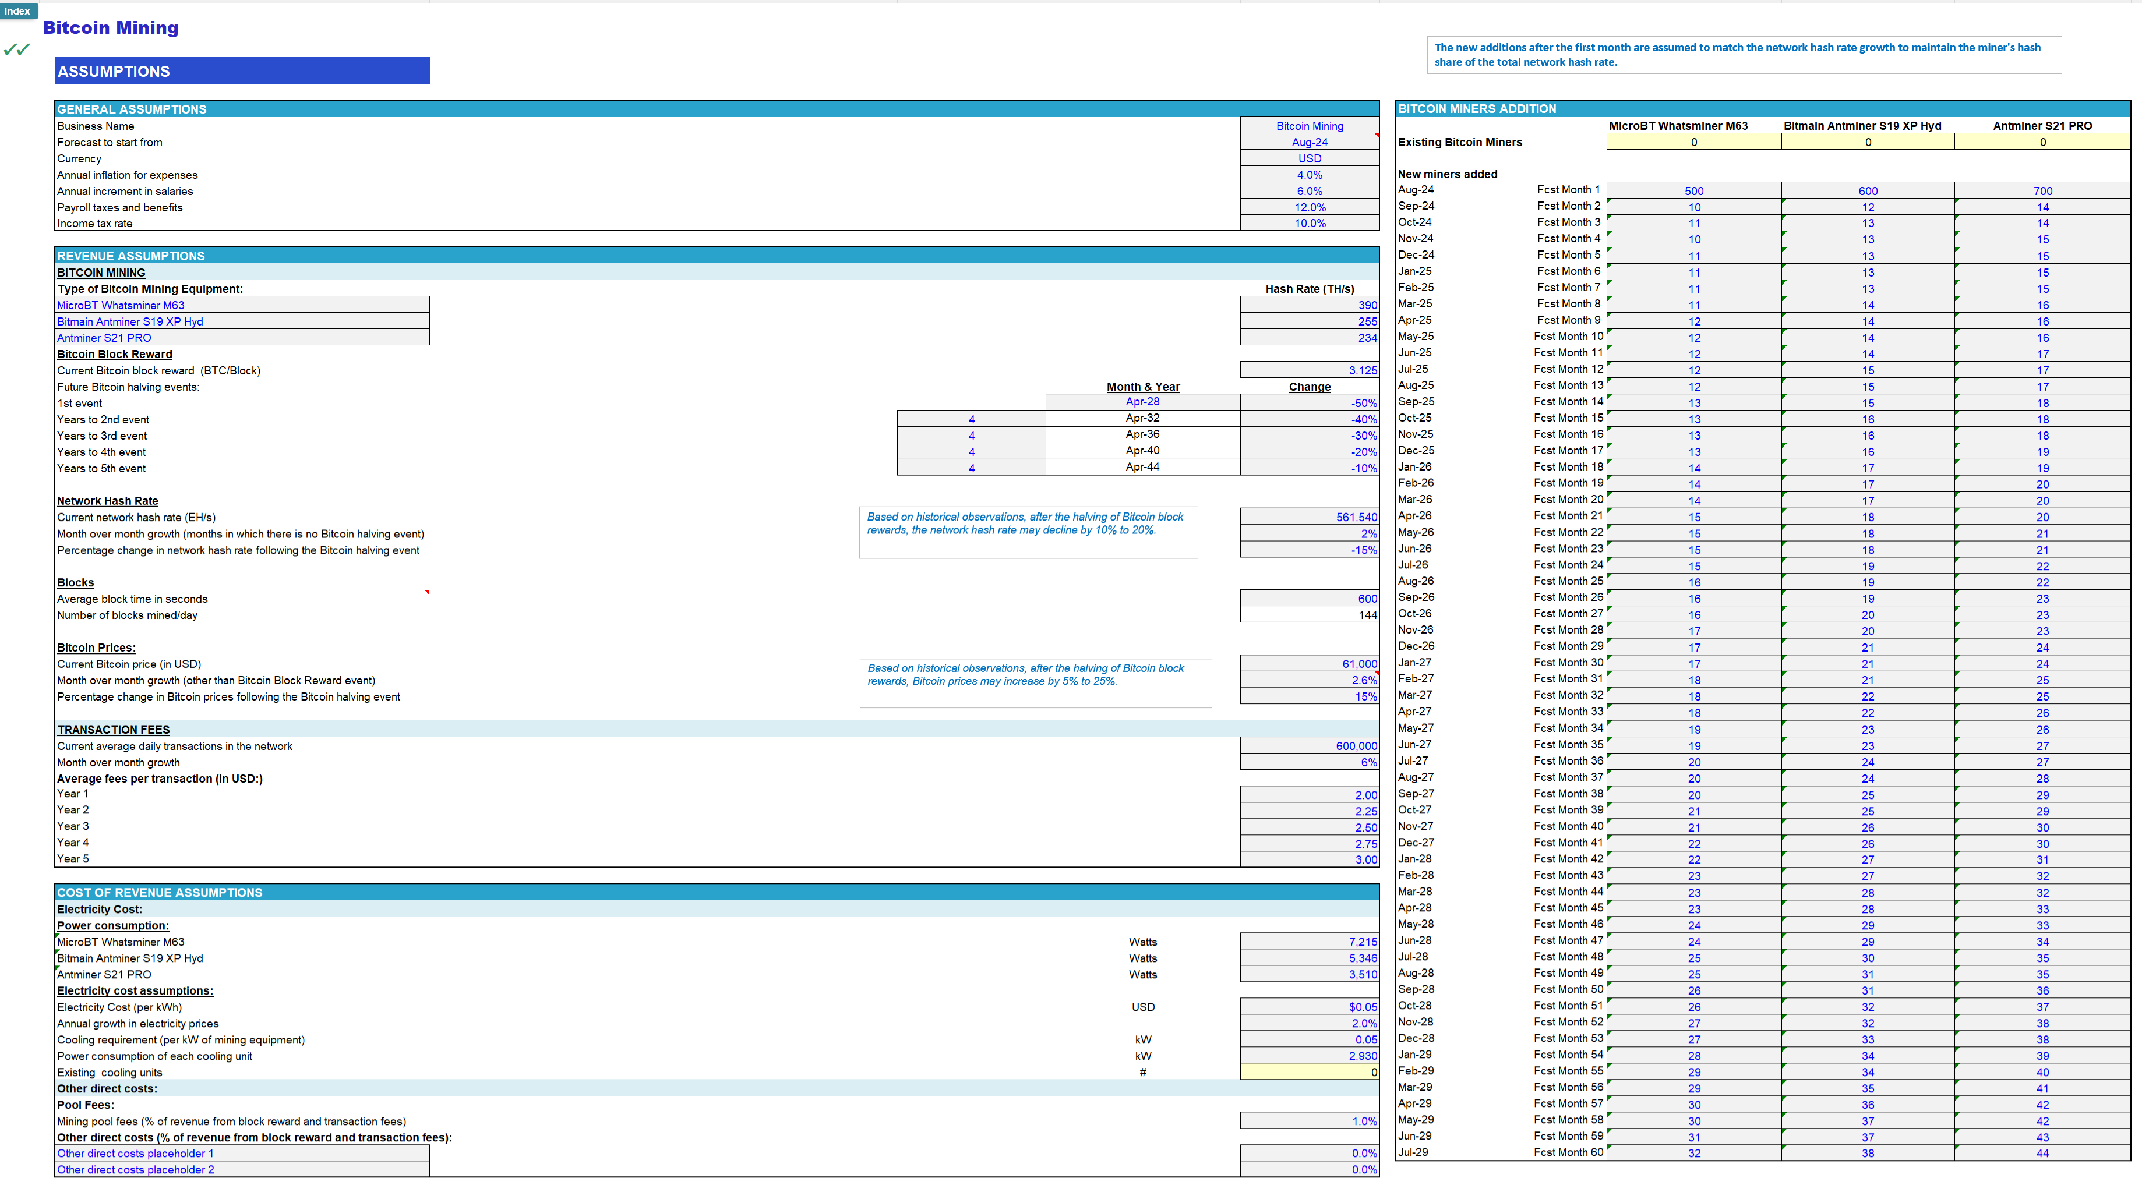Select the block reward '3.125' cell
This screenshot has height=1178, width=2142.
coord(1309,370)
